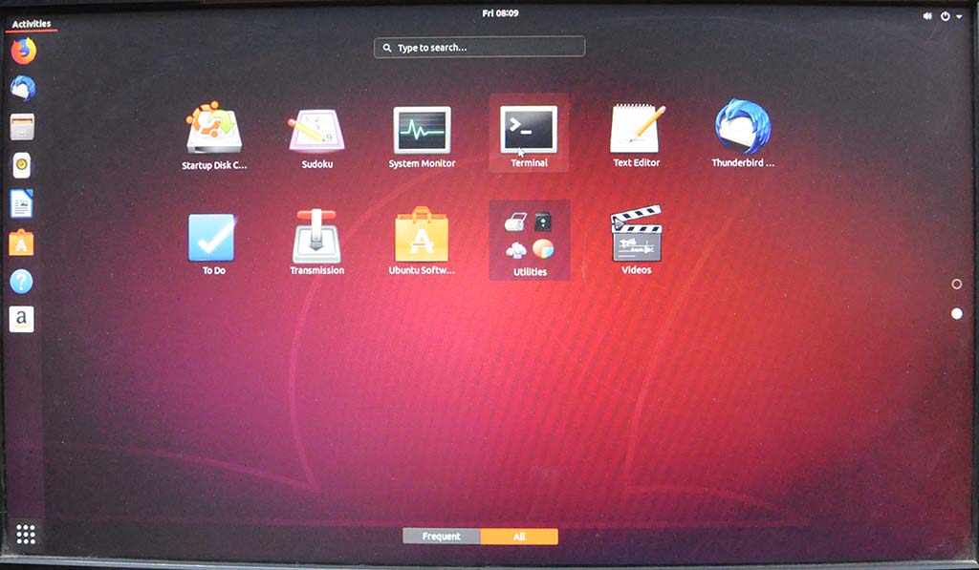979x570 pixels.
Task: Expand the system menu arrow in top bar
Action: pos(959,17)
